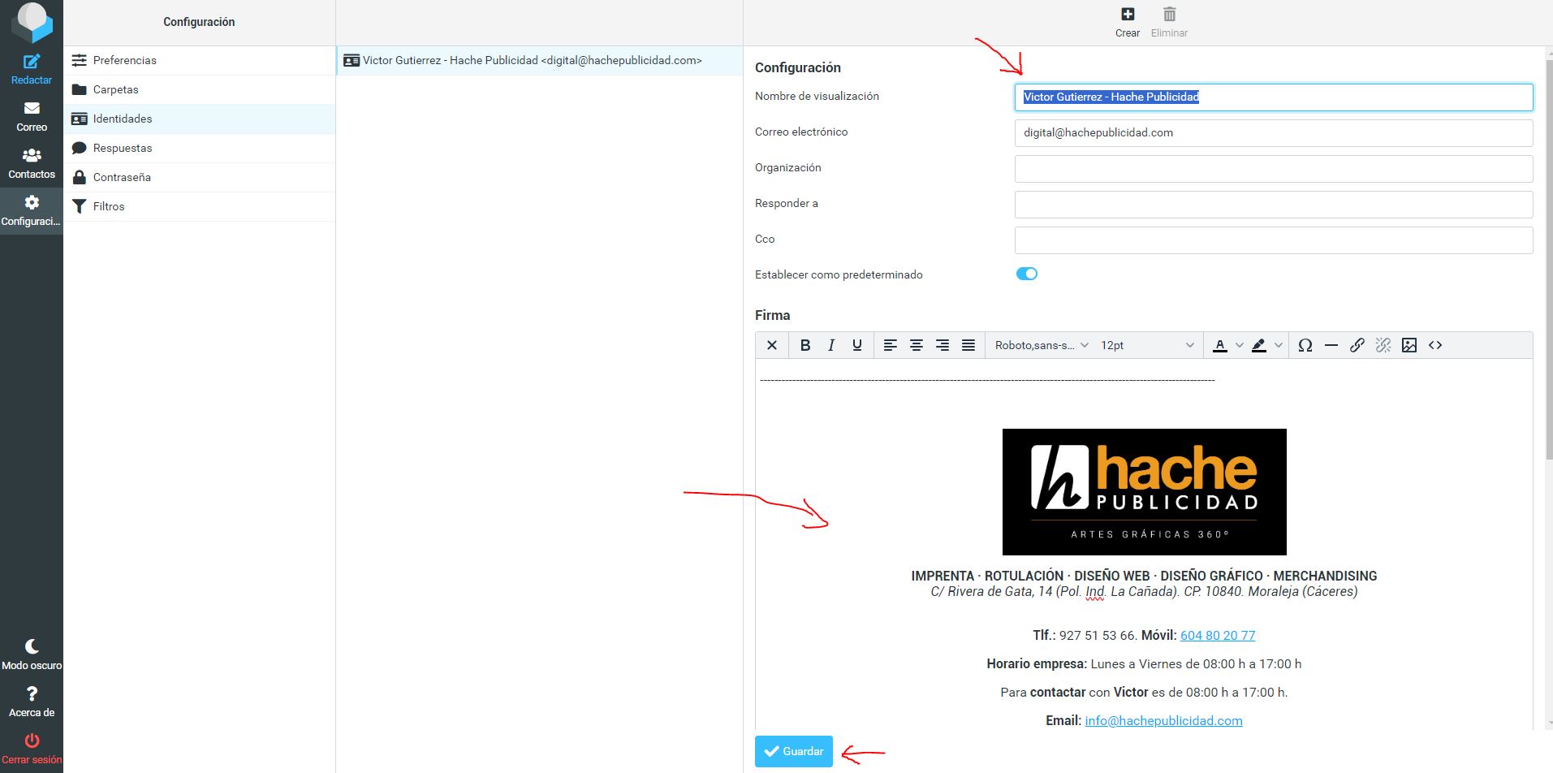The image size is (1553, 773).
Task: Click the 'IMPRENTA · ROTULACIÓN' signature line
Action: [x=1144, y=576]
